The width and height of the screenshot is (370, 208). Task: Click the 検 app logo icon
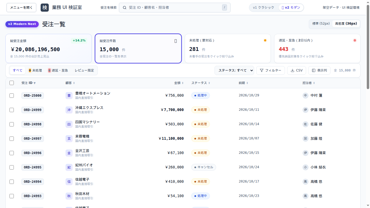[x=45, y=8]
